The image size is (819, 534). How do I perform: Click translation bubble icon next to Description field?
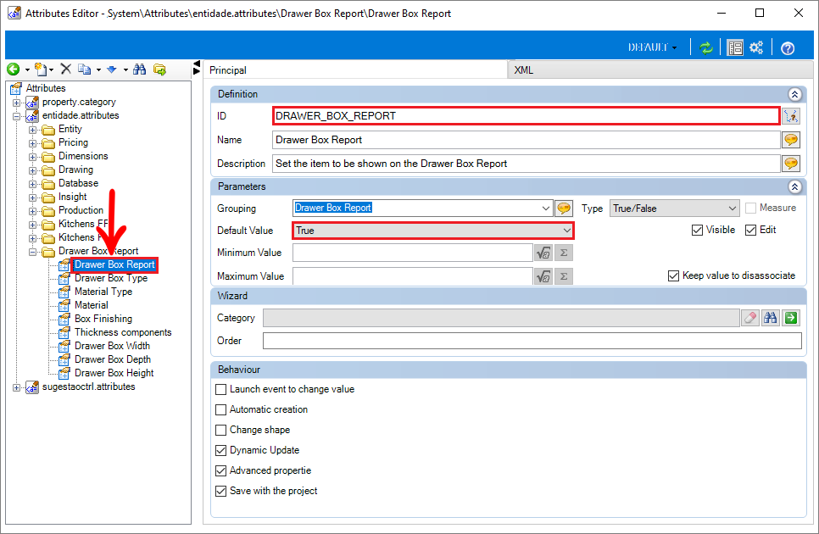(x=791, y=164)
